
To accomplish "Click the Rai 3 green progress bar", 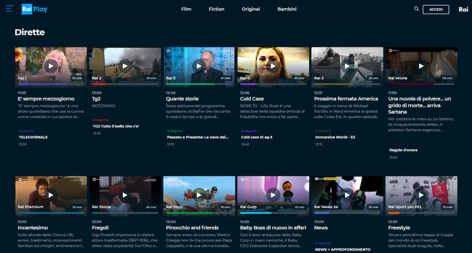I will pyautogui.click(x=199, y=84).
